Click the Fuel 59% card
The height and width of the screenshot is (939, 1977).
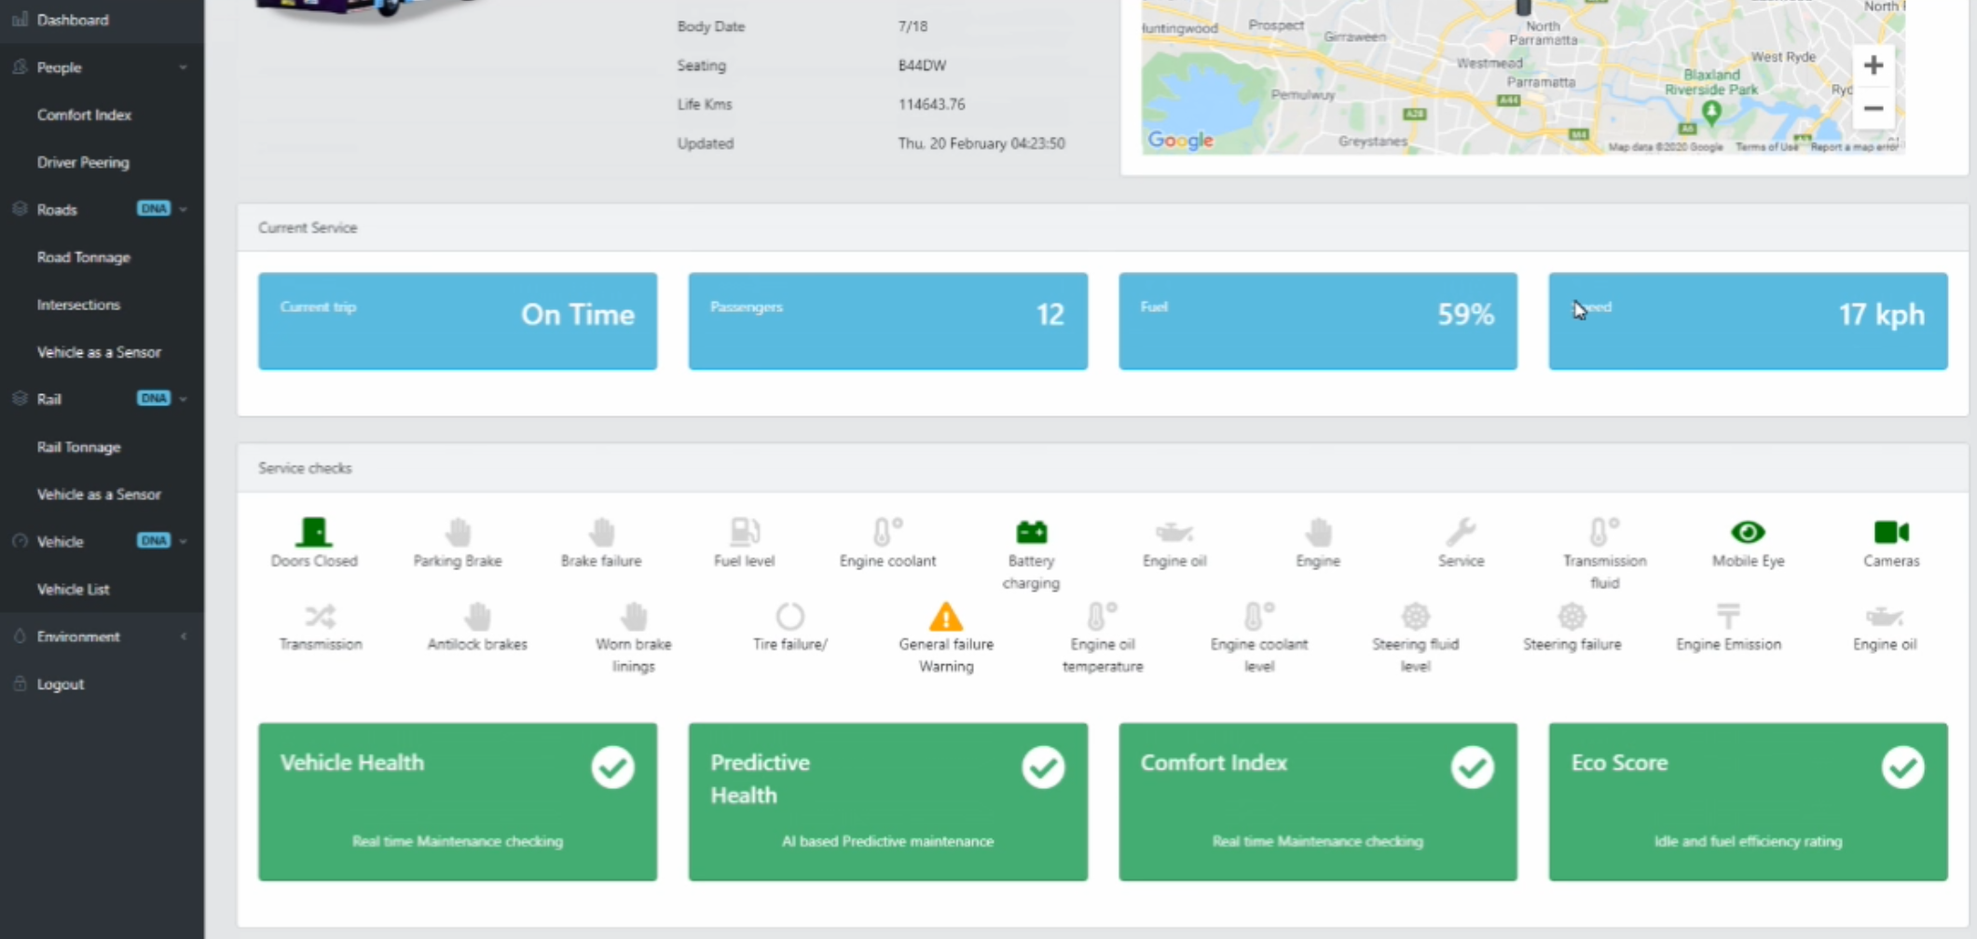[1318, 321]
